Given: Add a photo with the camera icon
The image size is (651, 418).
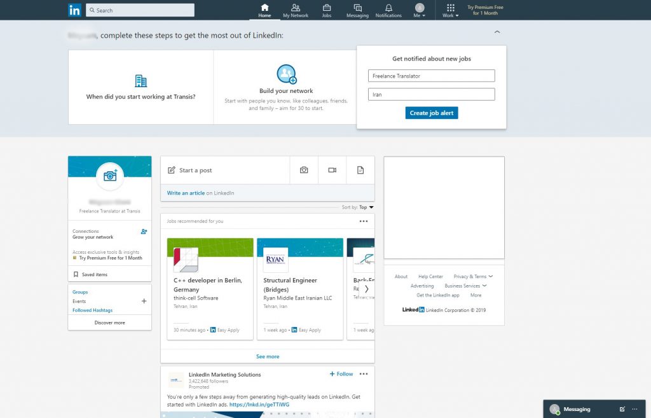Looking at the screenshot, I should tap(304, 170).
